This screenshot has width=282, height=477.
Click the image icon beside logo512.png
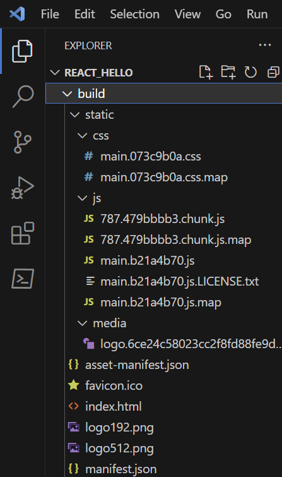pos(74,448)
